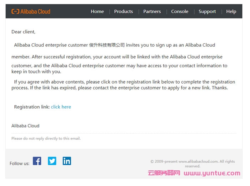The width and height of the screenshot is (250, 186).
Task: Click the "Dear client," greeting line
Action: coord(24,32)
